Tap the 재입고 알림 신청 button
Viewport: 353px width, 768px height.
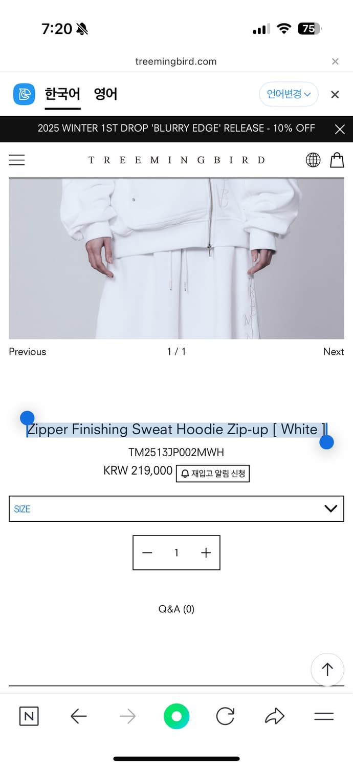[213, 473]
